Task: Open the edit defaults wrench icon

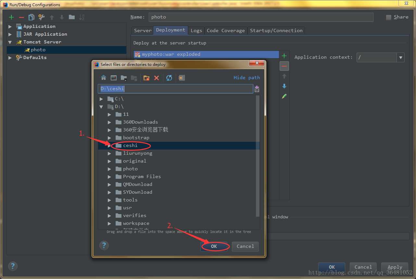Action: [x=42, y=17]
